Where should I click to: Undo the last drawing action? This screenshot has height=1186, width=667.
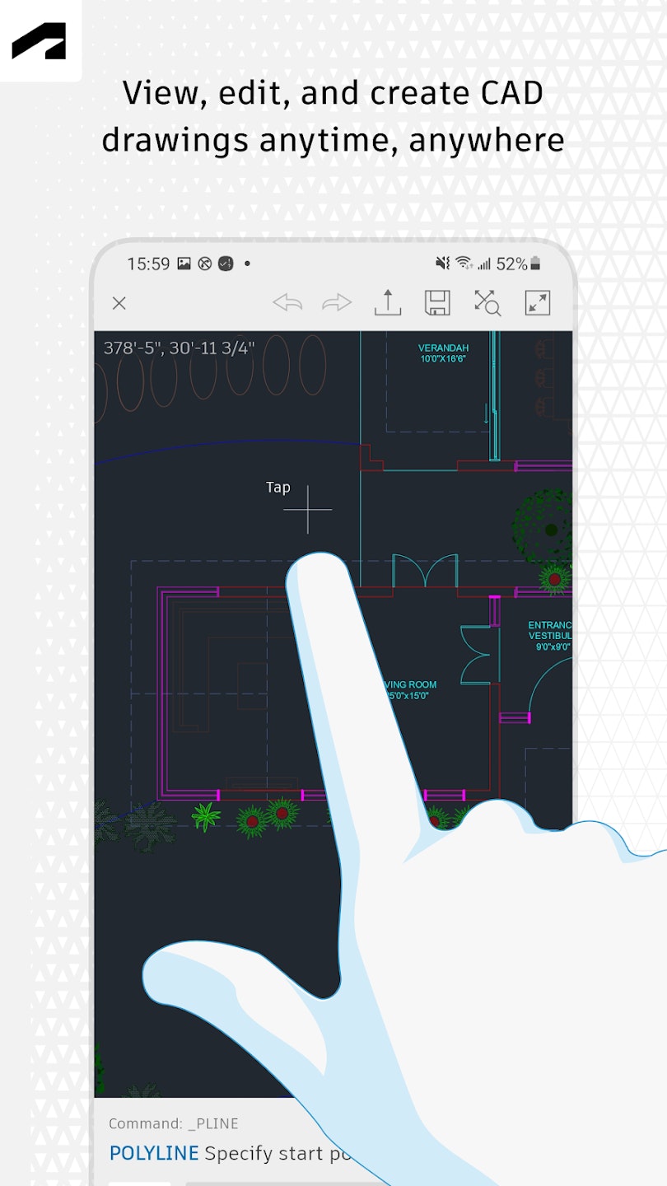[287, 303]
